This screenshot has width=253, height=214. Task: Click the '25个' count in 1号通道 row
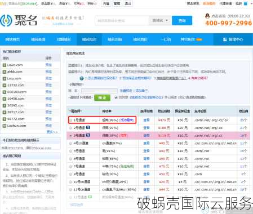click(x=243, y=120)
